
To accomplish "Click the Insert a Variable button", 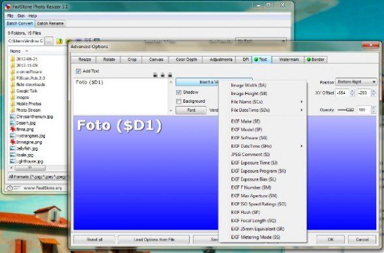I will 197,82.
